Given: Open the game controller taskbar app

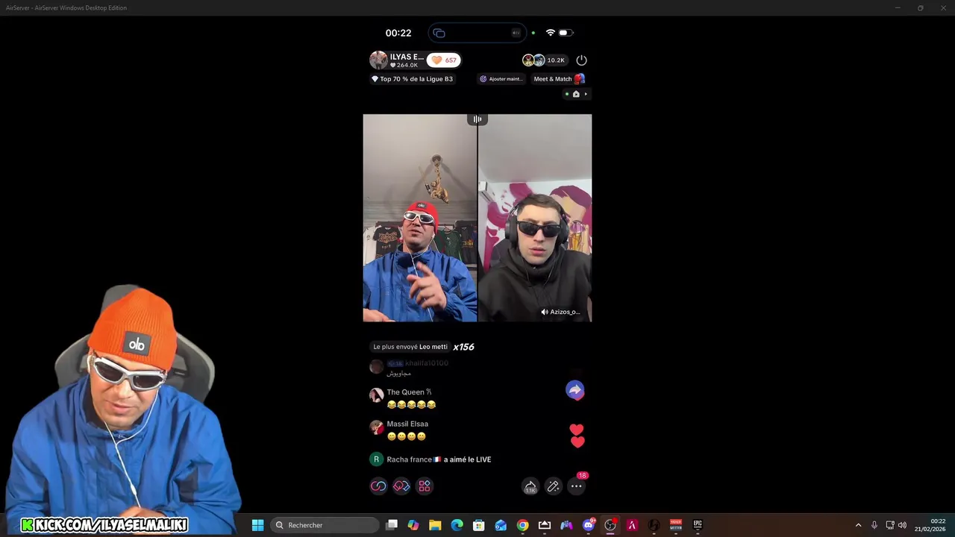Looking at the screenshot, I should pyautogui.click(x=566, y=525).
